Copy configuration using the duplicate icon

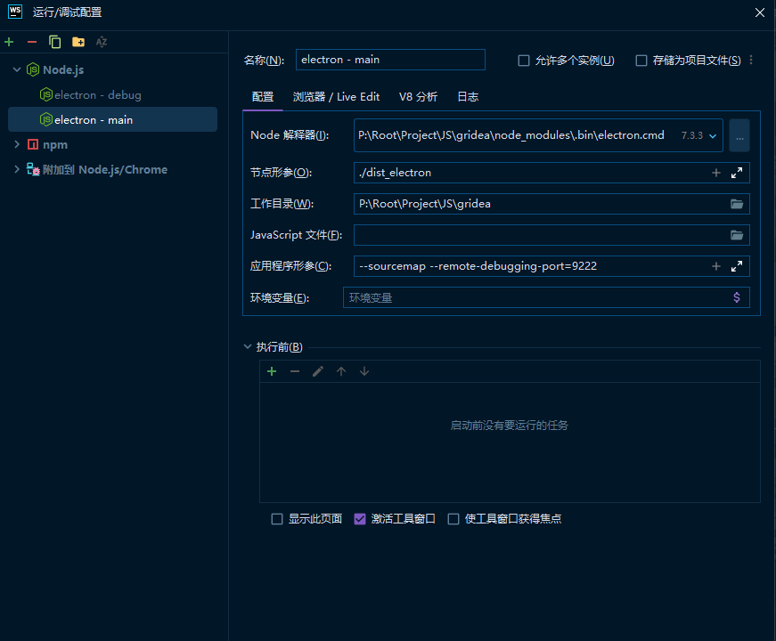coord(55,42)
